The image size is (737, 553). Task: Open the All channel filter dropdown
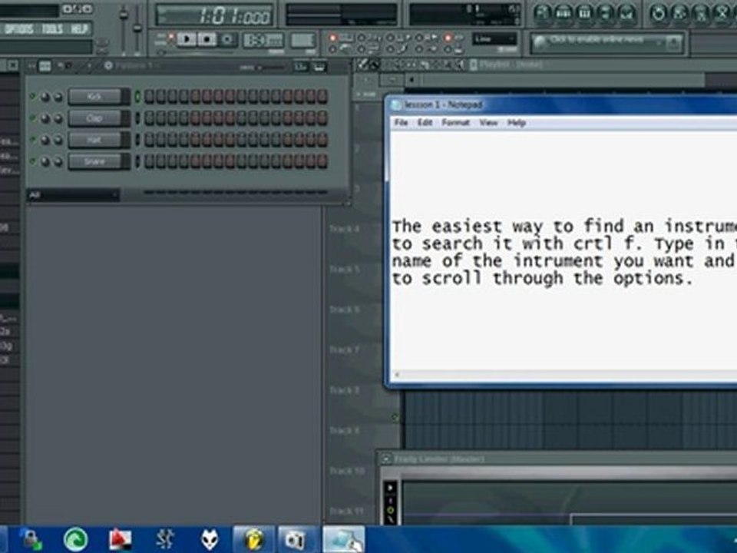[x=74, y=194]
